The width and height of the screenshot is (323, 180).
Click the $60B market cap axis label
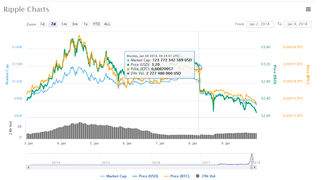click(18, 116)
